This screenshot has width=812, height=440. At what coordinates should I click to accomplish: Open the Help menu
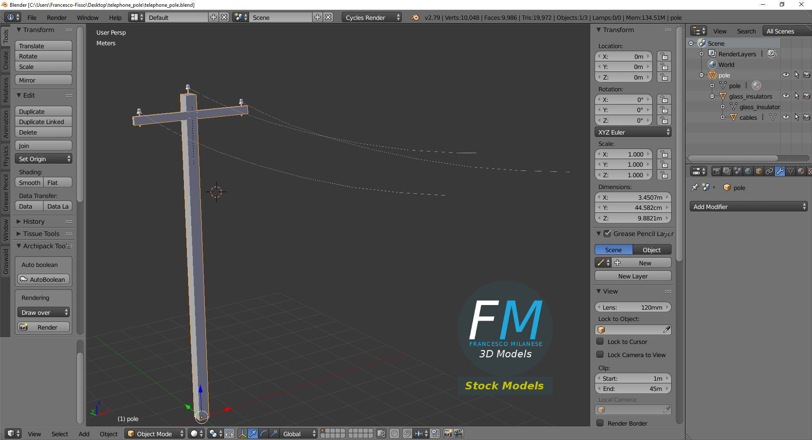tap(115, 17)
